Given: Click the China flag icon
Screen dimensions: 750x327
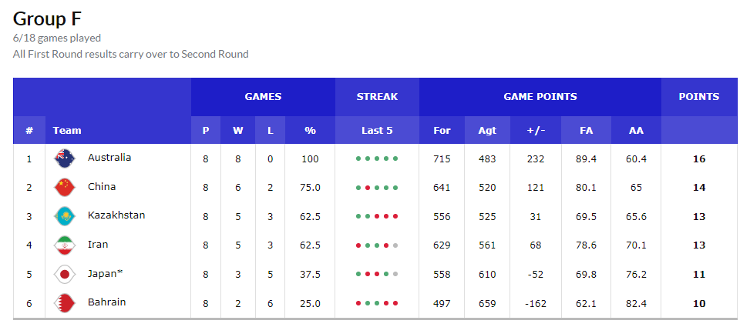Looking at the screenshot, I should (64, 187).
